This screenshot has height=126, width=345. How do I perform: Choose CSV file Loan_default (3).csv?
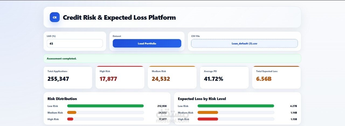[244, 43]
